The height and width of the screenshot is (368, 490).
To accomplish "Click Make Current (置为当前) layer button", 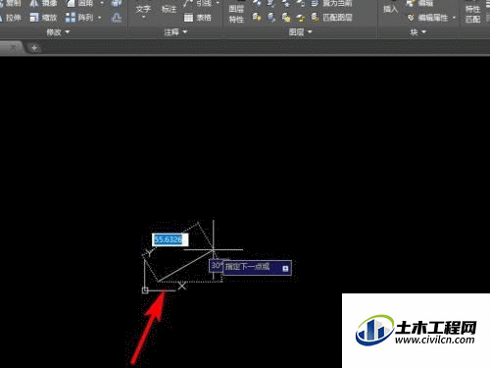I will [332, 3].
